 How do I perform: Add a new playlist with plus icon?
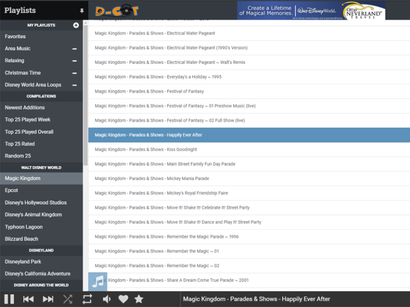[76, 25]
